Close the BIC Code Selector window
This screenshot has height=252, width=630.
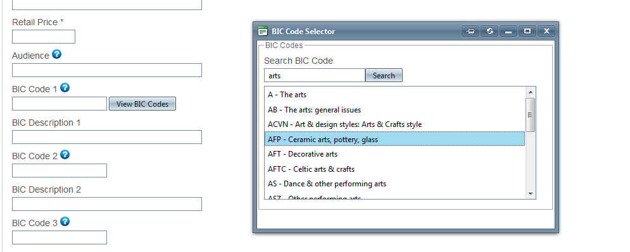click(546, 31)
